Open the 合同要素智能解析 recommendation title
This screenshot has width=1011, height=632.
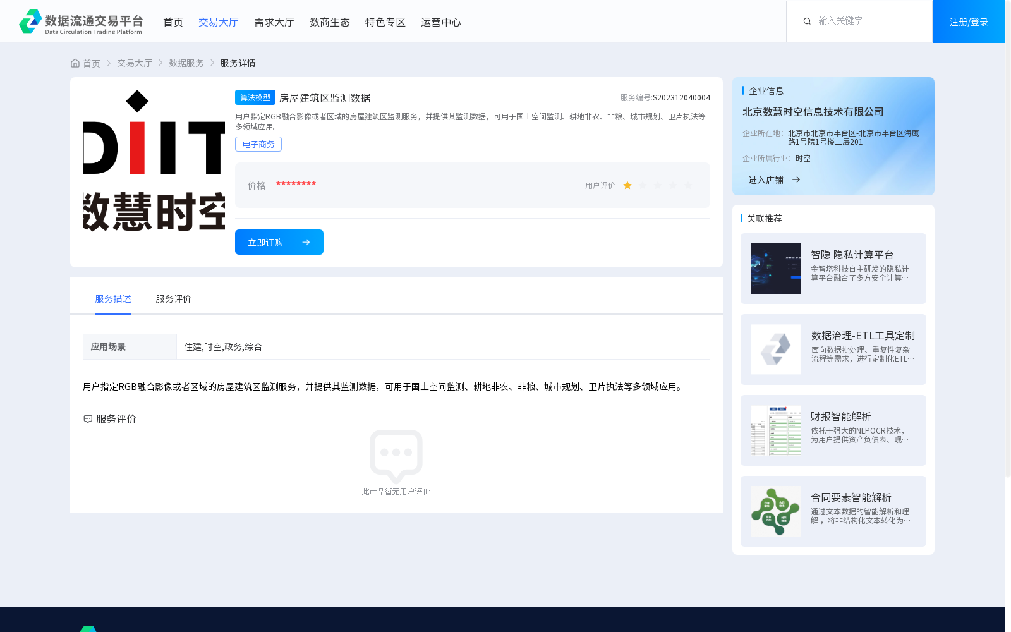(851, 497)
